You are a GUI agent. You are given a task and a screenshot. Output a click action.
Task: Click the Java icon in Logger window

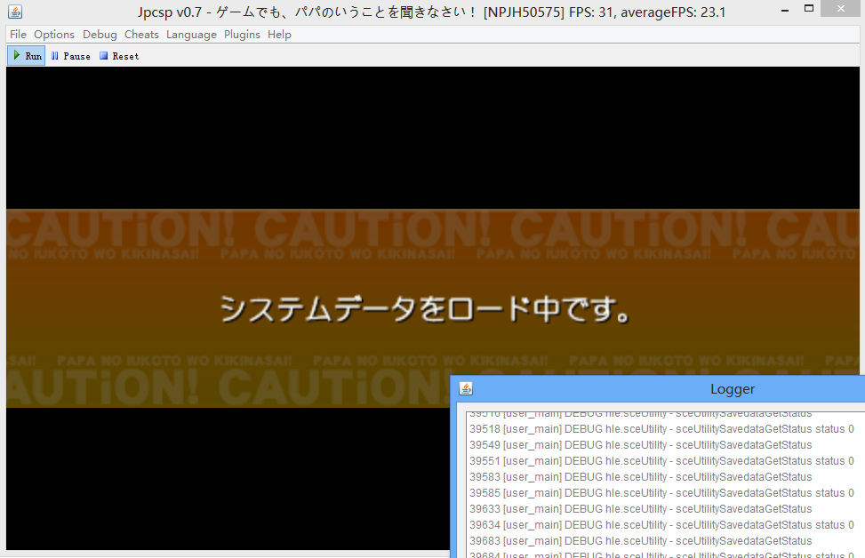point(466,389)
